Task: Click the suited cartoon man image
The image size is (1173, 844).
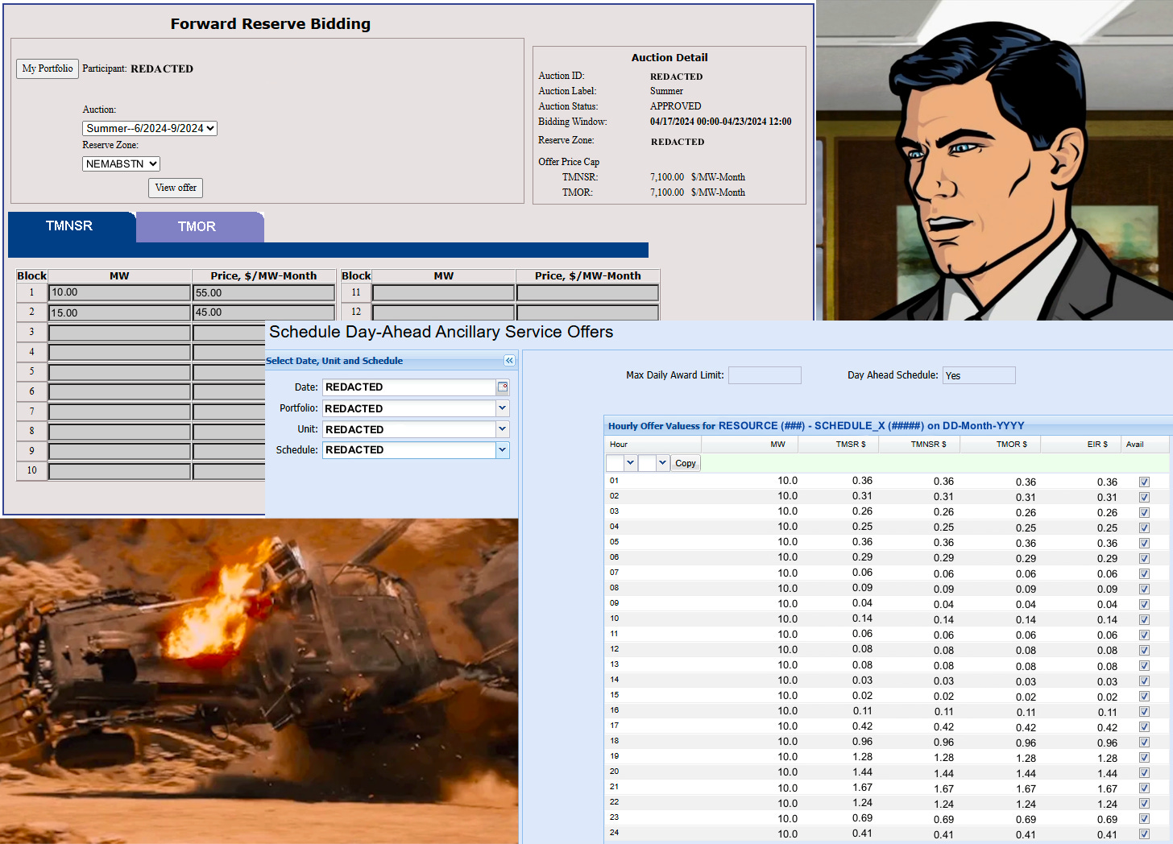Action: (994, 160)
